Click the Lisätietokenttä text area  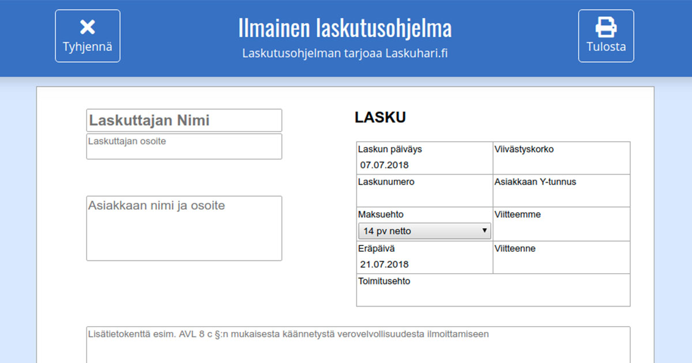coord(358,345)
